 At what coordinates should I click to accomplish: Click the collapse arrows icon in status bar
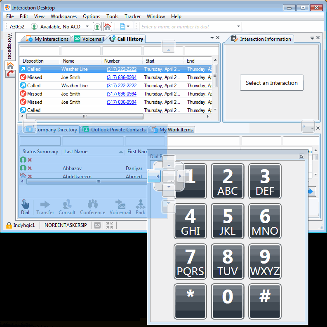(110, 225)
